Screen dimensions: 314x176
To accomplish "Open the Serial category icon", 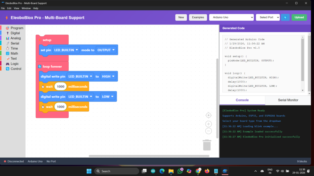I will pyautogui.click(x=7, y=43).
